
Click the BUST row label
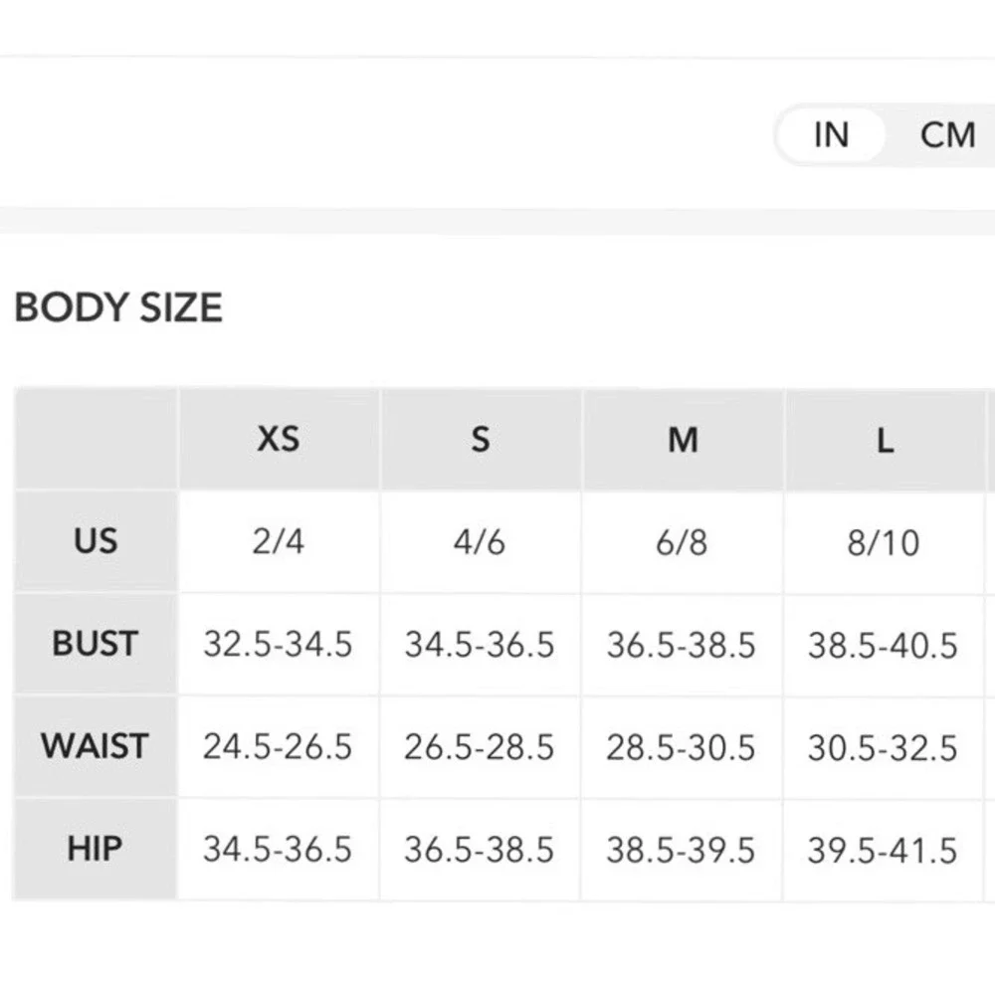point(96,644)
